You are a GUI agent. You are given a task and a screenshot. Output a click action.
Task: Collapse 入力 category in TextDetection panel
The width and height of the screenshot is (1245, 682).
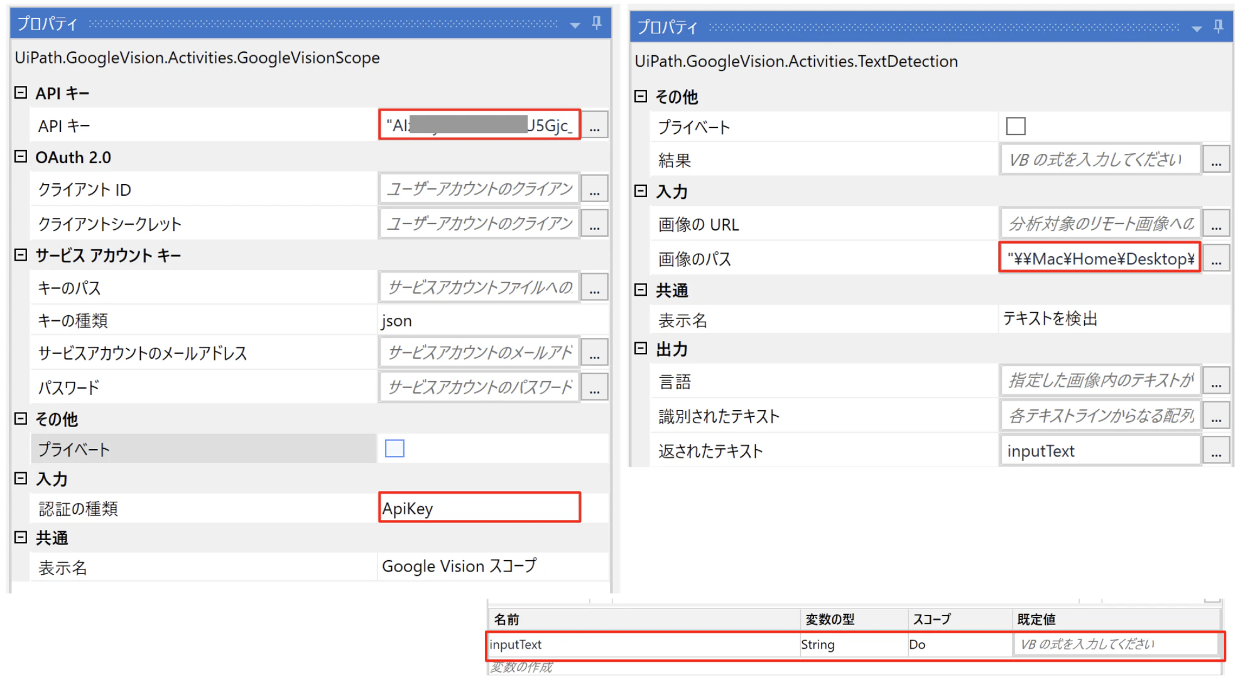[641, 191]
